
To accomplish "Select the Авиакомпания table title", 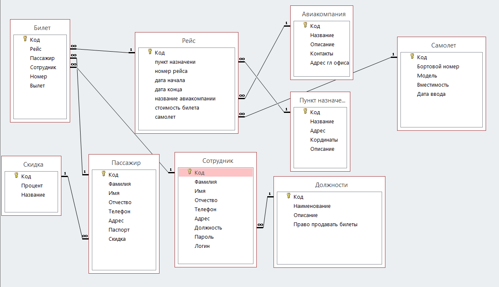I will pyautogui.click(x=324, y=14).
